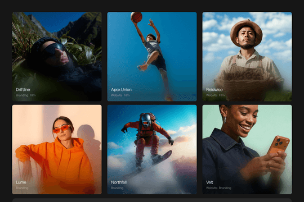Click the "Driftline" title text
The height and width of the screenshot is (202, 304).
click(x=23, y=90)
